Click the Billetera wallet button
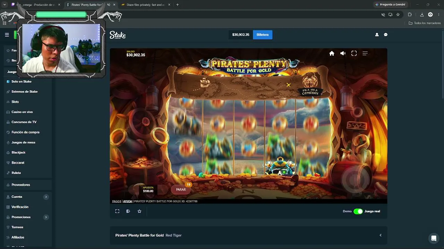Image resolution: width=444 pixels, height=249 pixels. (263, 35)
